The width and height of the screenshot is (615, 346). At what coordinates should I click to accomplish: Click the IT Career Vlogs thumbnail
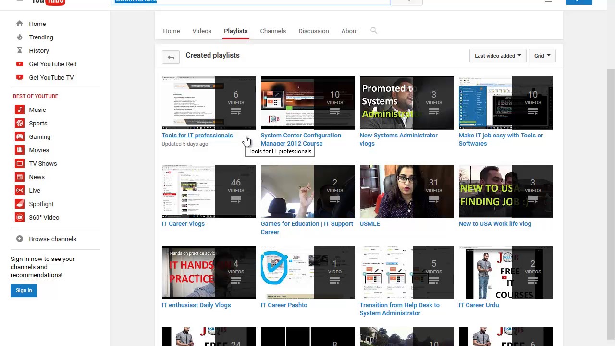coord(209,191)
